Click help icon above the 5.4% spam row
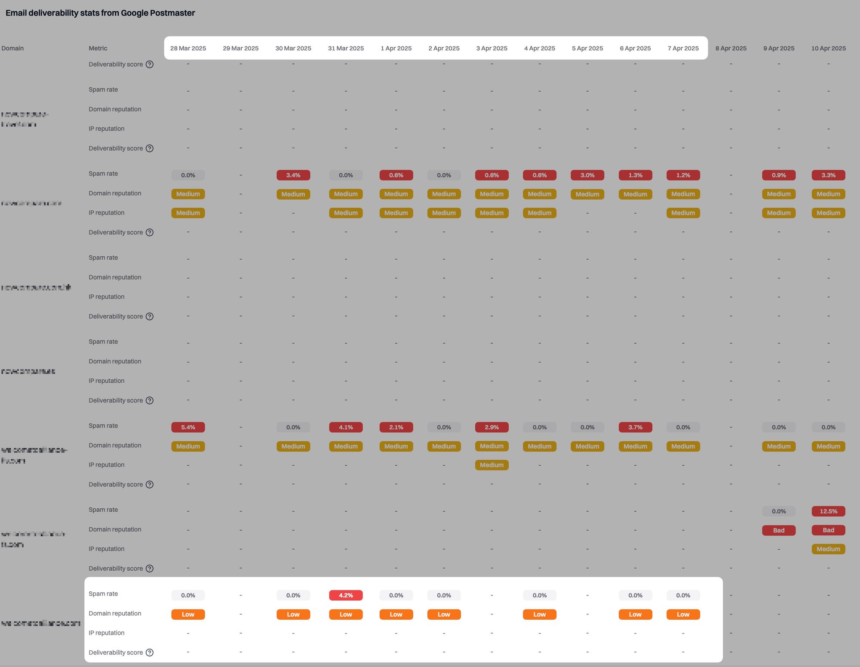The width and height of the screenshot is (860, 667). [149, 400]
